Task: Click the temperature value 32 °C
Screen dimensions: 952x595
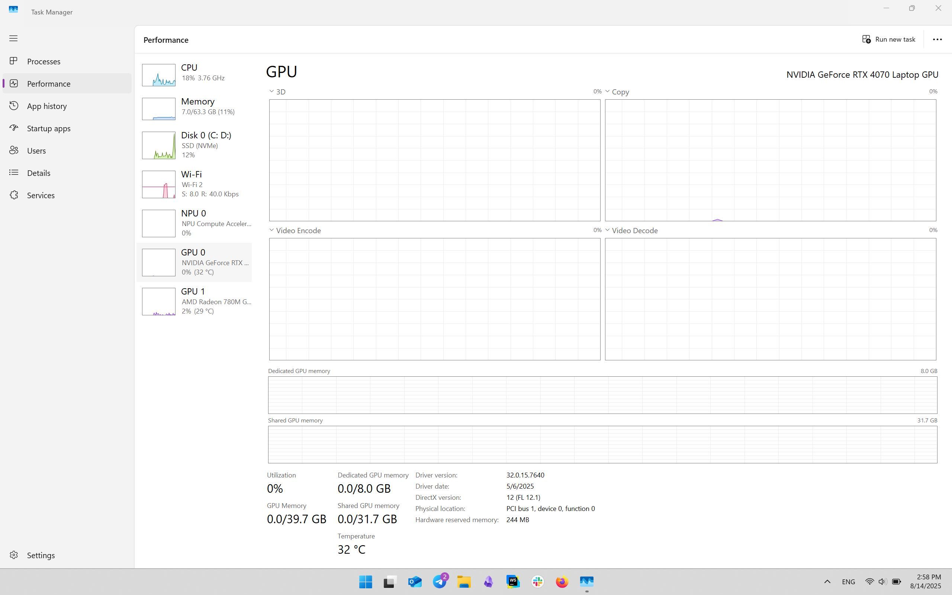Action: click(x=351, y=549)
